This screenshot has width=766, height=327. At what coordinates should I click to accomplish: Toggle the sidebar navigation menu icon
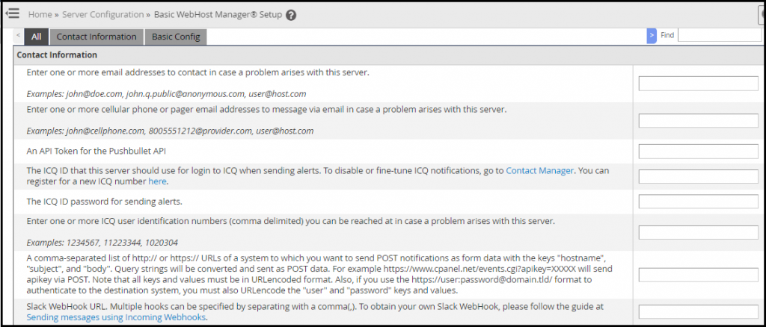(12, 13)
